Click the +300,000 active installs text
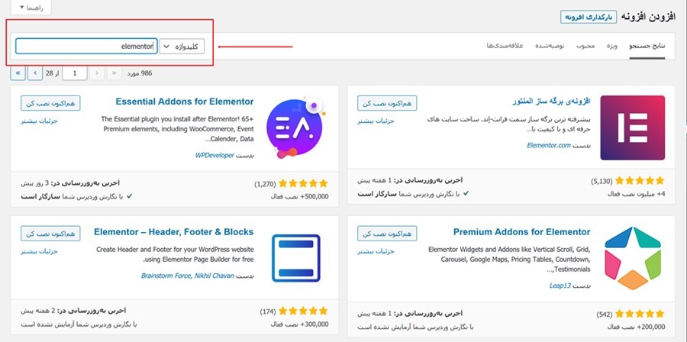This screenshot has height=342, width=687. [300, 324]
